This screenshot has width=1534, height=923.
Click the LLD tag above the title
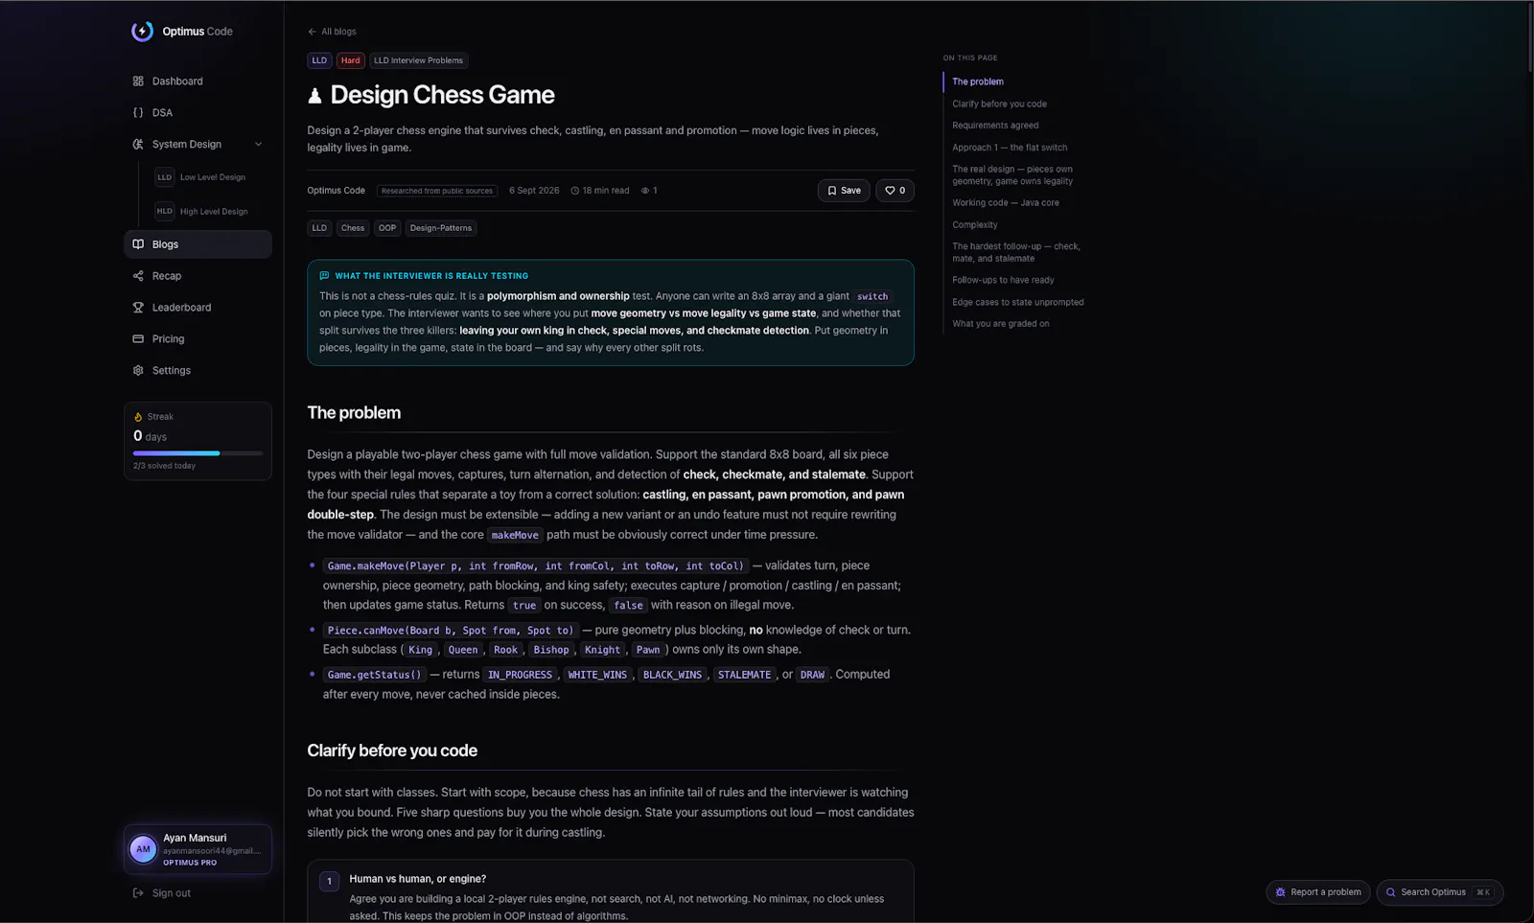tap(319, 60)
